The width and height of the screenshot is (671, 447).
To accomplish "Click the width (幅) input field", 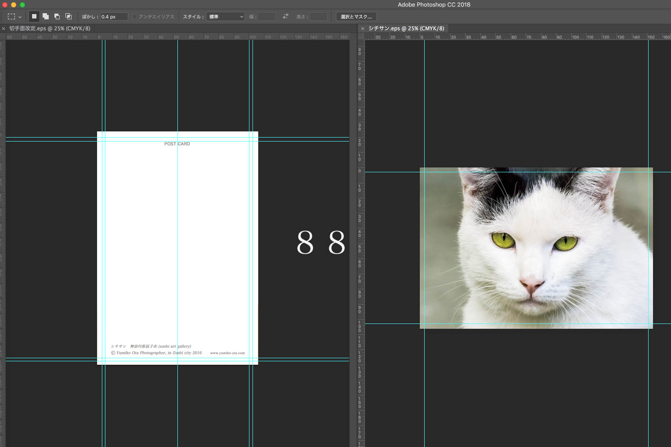I will tap(267, 17).
